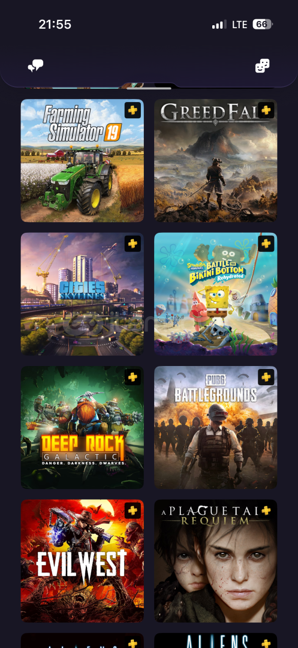Open the chat bubbles icon
This screenshot has width=298, height=648.
pos(35,66)
